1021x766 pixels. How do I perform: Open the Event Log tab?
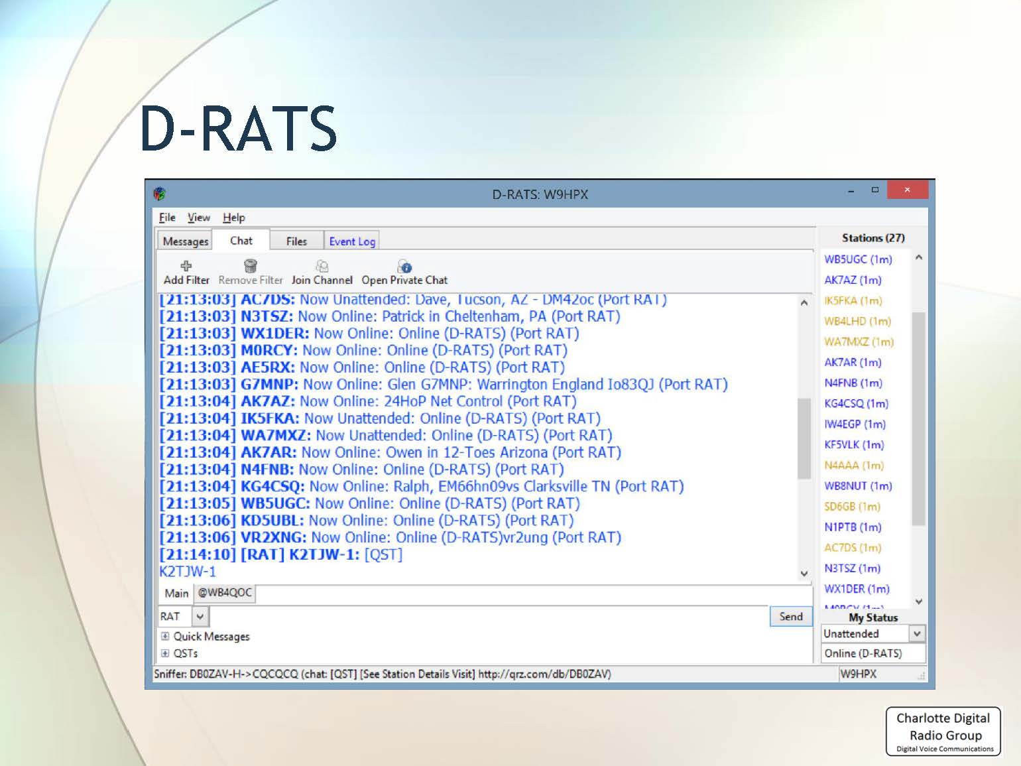click(352, 241)
